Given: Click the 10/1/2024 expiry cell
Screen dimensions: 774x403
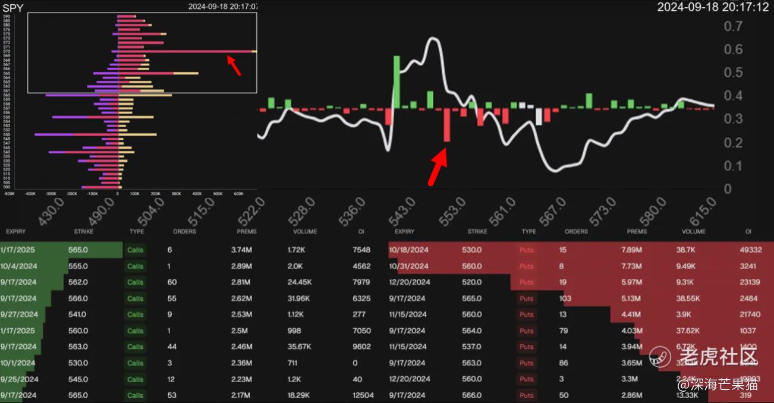Looking at the screenshot, I should point(17,363).
